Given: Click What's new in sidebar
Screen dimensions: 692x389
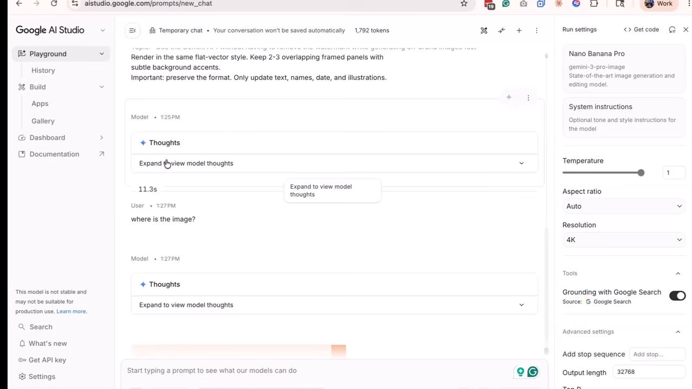Looking at the screenshot, I should [48, 344].
